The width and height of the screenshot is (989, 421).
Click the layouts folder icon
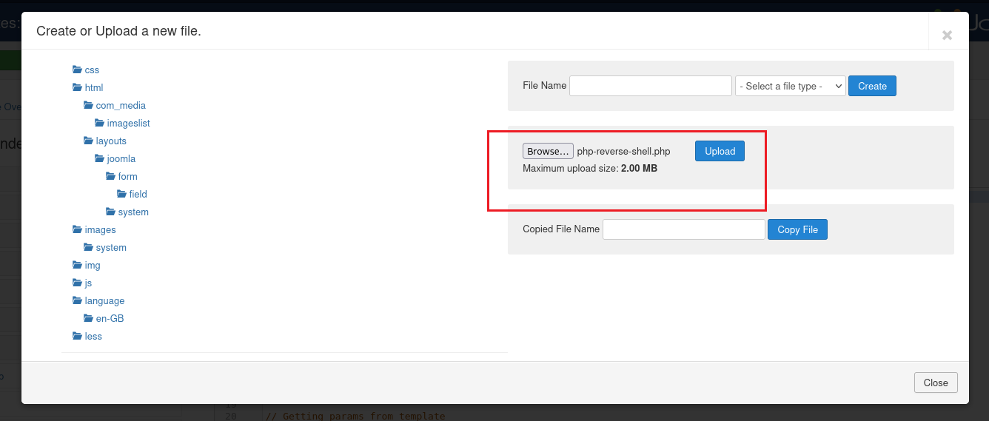coord(88,141)
